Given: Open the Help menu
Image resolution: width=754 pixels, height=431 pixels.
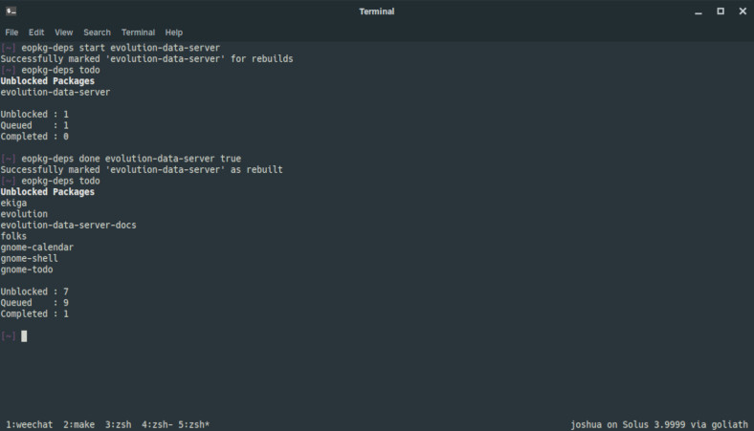Looking at the screenshot, I should (x=173, y=32).
